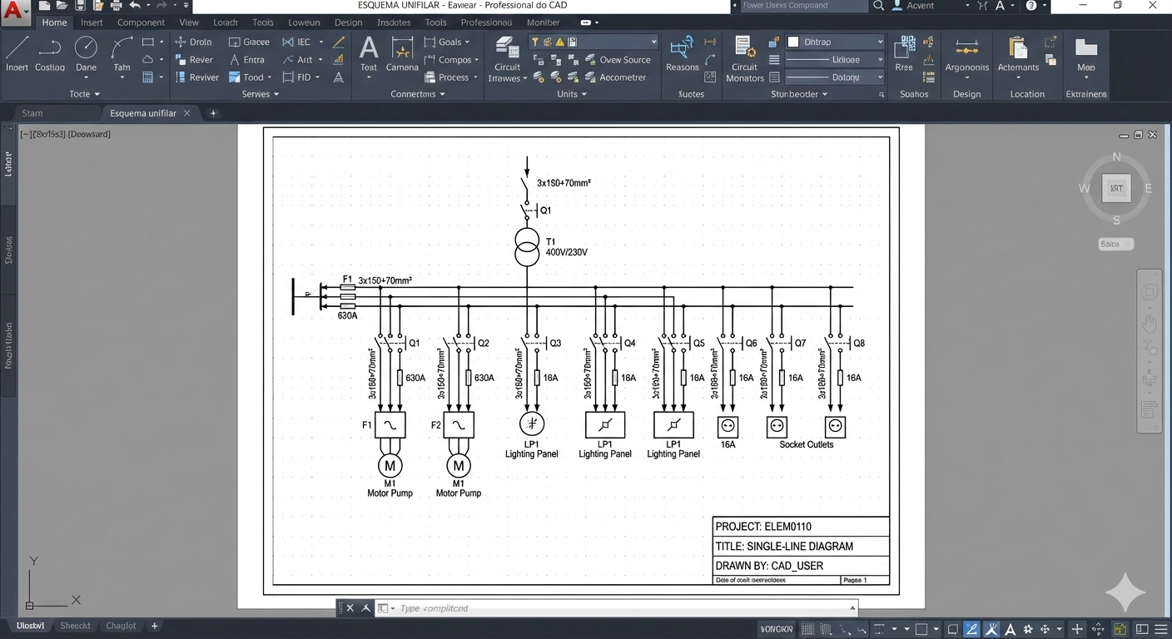Screen dimensions: 1172x639
Task: Click the command line input field
Action: coord(616,608)
